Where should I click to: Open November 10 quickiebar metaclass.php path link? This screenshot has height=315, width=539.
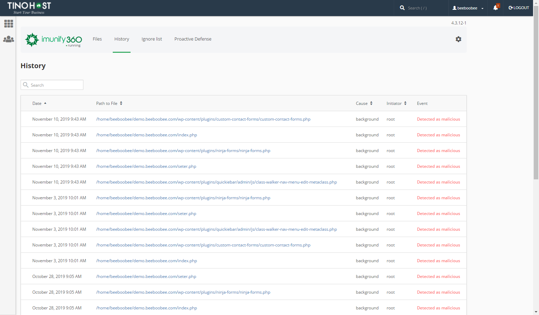pos(216,182)
